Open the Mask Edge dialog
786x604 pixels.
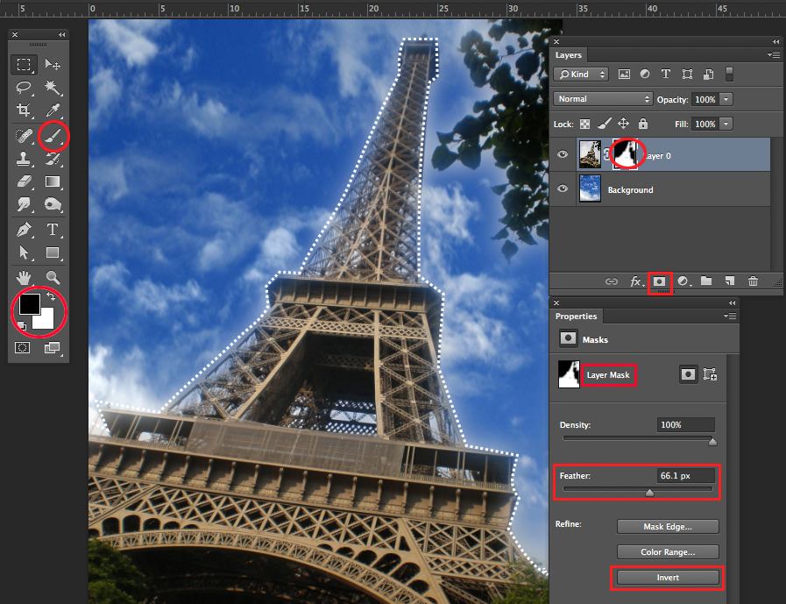pos(668,527)
